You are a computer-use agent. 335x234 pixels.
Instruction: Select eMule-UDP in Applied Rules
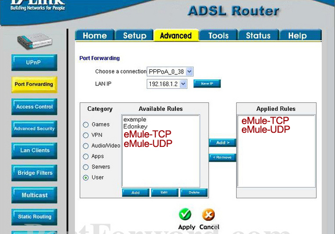pos(265,130)
